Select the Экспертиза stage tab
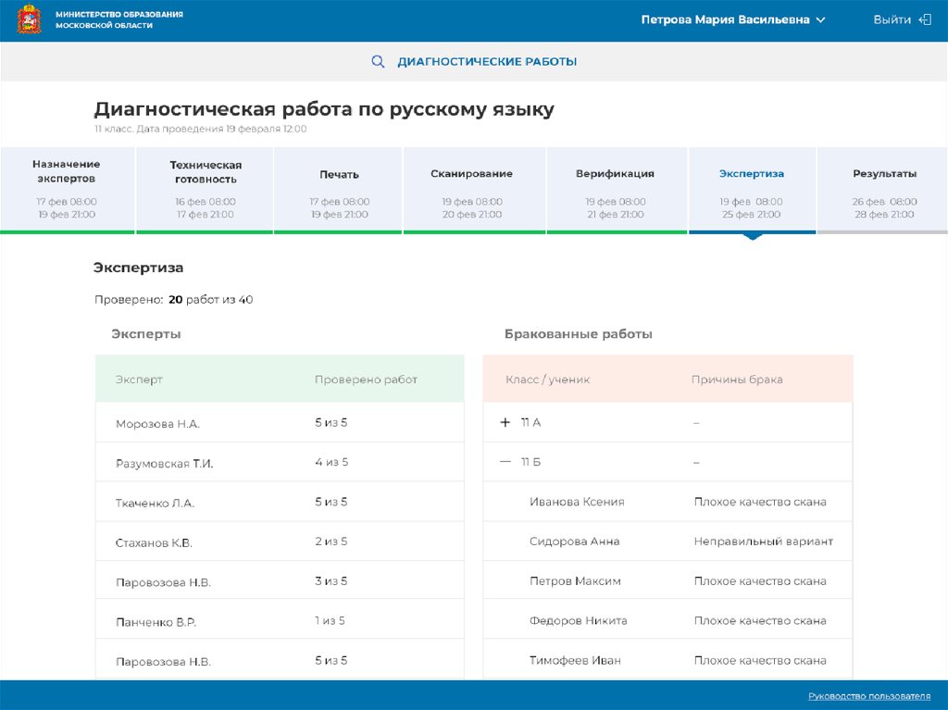 752,189
